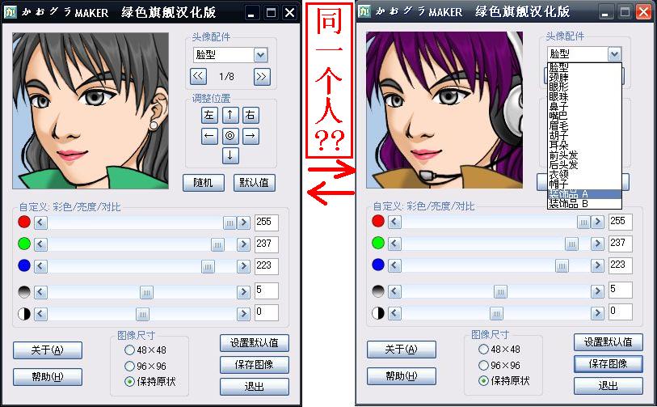Choose 颈脖 from the open list

point(584,77)
